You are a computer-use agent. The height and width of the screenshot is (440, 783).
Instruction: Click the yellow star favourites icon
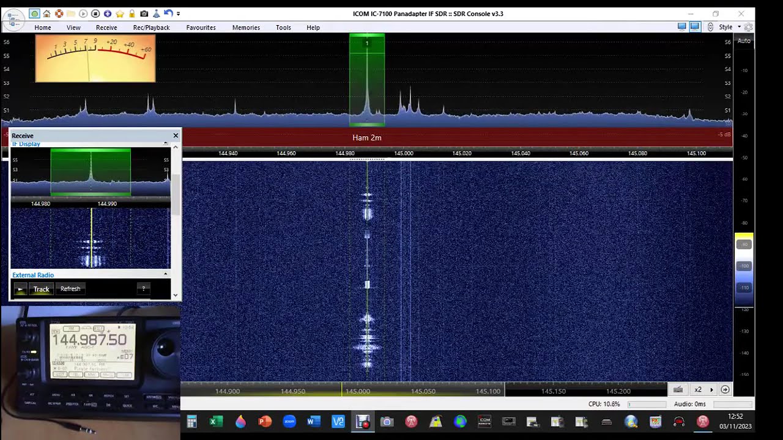tap(120, 13)
